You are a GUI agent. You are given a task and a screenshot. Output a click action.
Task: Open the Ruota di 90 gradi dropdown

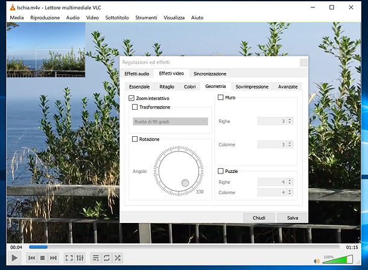coord(170,122)
